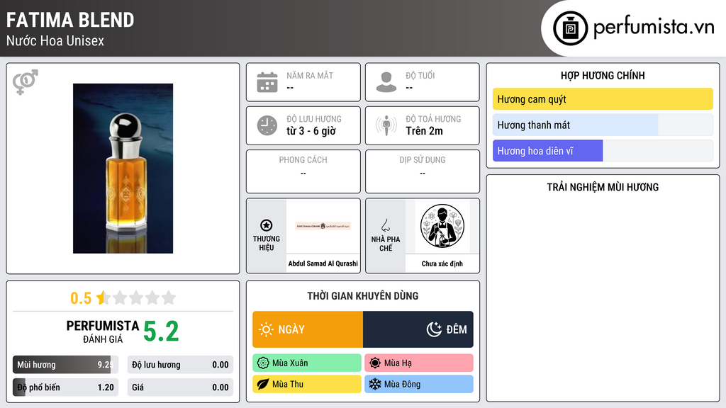The image size is (726, 408).
Task: Click the Hương cam quýt accord bar
Action: pos(603,99)
